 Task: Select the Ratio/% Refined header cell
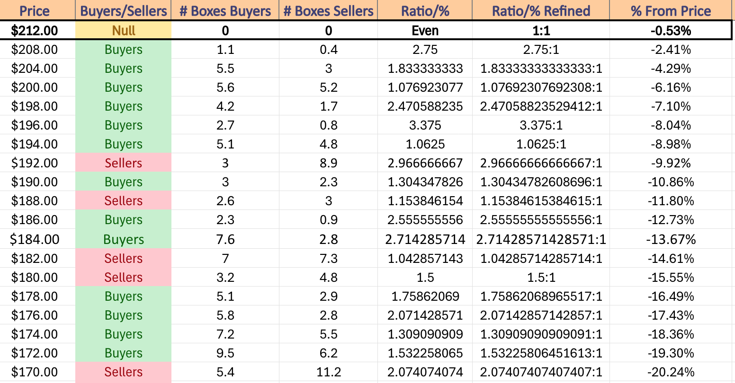(x=541, y=10)
